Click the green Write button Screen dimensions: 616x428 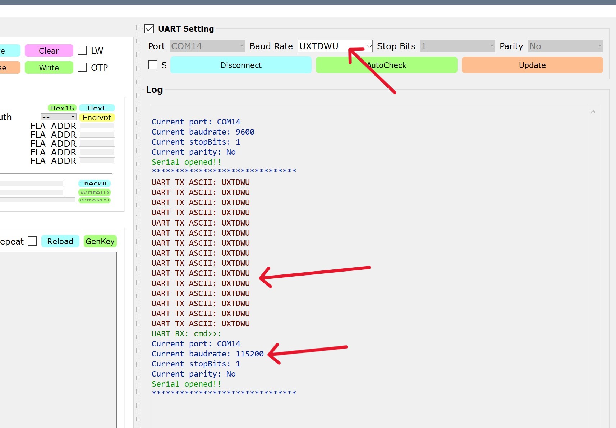click(x=49, y=68)
